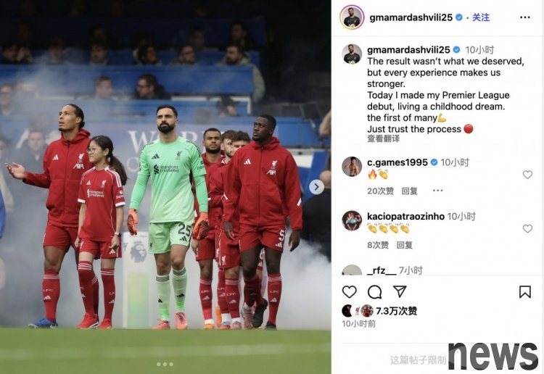Reply to the kaciopatraozinho comment
The image size is (544, 374).
pyautogui.click(x=405, y=245)
